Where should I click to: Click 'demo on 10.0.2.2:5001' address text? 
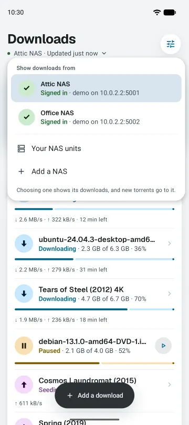coord(106,93)
